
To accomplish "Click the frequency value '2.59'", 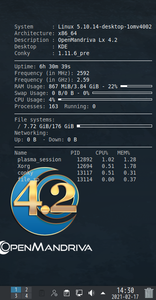I will click(x=83, y=80).
